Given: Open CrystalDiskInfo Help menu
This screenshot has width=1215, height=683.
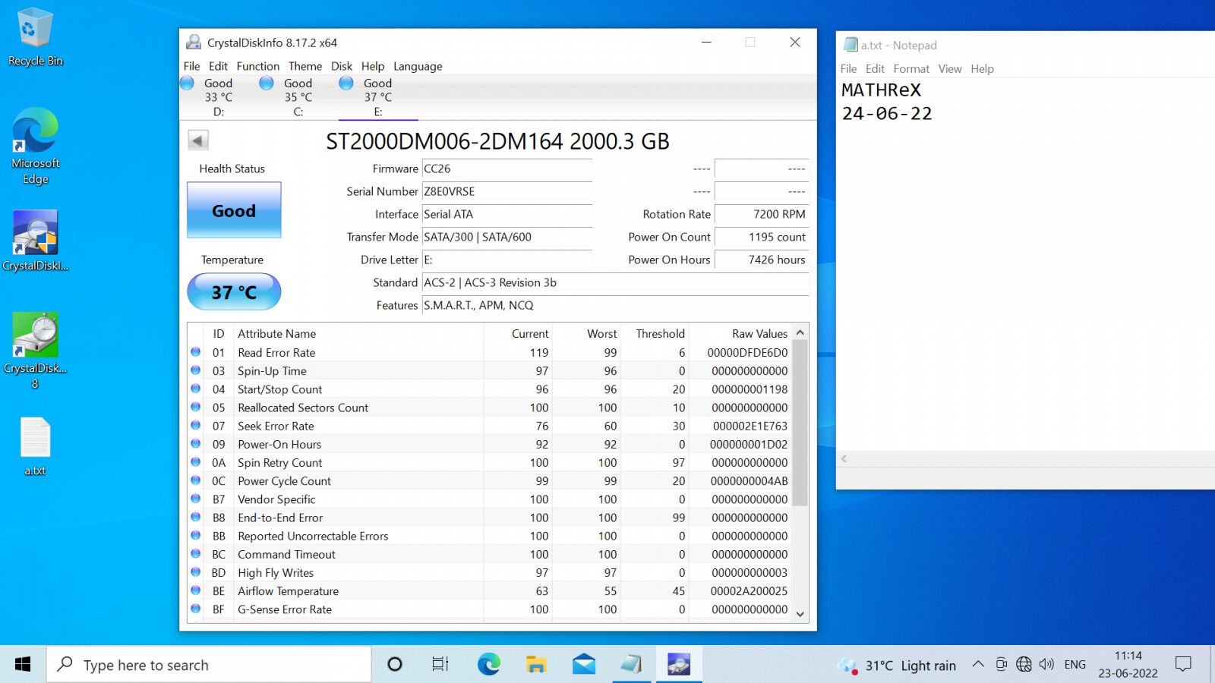Looking at the screenshot, I should click(372, 66).
